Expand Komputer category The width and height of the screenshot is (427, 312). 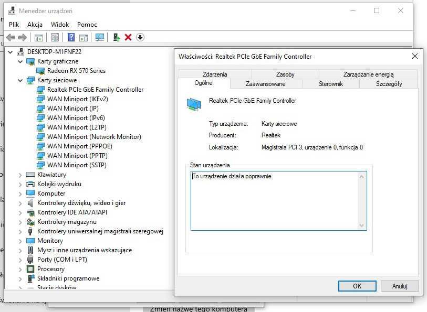click(x=20, y=194)
